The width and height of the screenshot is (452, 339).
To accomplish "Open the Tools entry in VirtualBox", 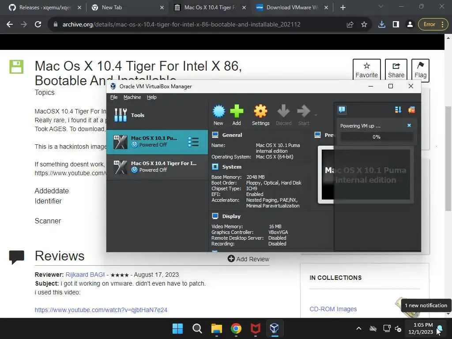I will coord(157,115).
